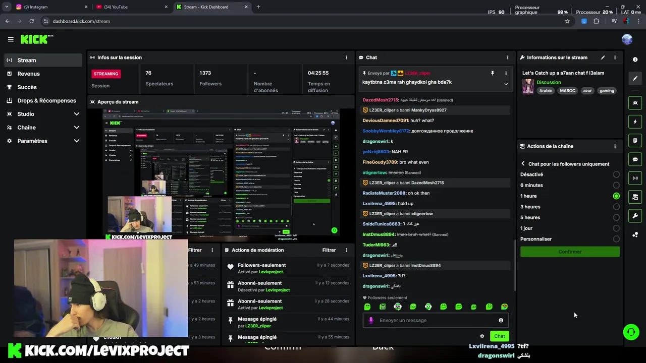Image resolution: width=646 pixels, height=363 pixels.
Task: Select the Personnaliser radio option
Action: point(616,239)
